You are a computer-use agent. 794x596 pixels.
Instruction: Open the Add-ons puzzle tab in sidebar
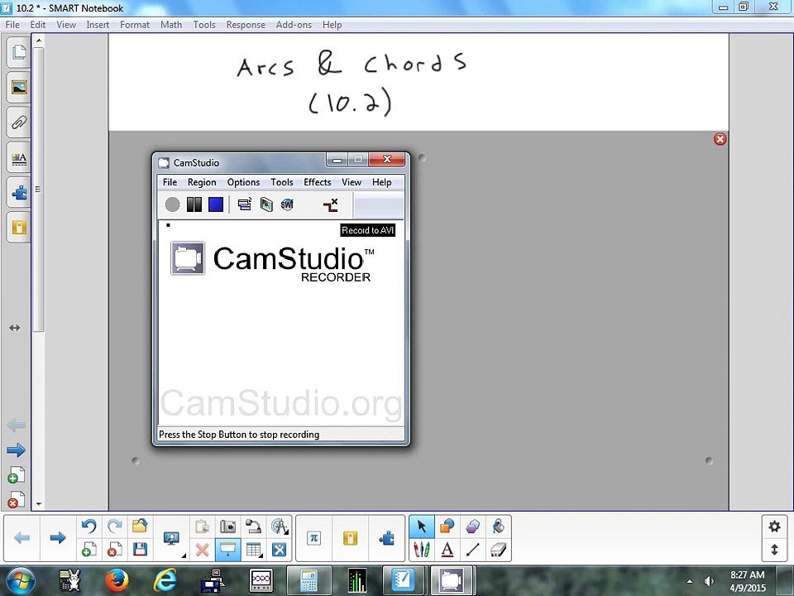[x=19, y=193]
